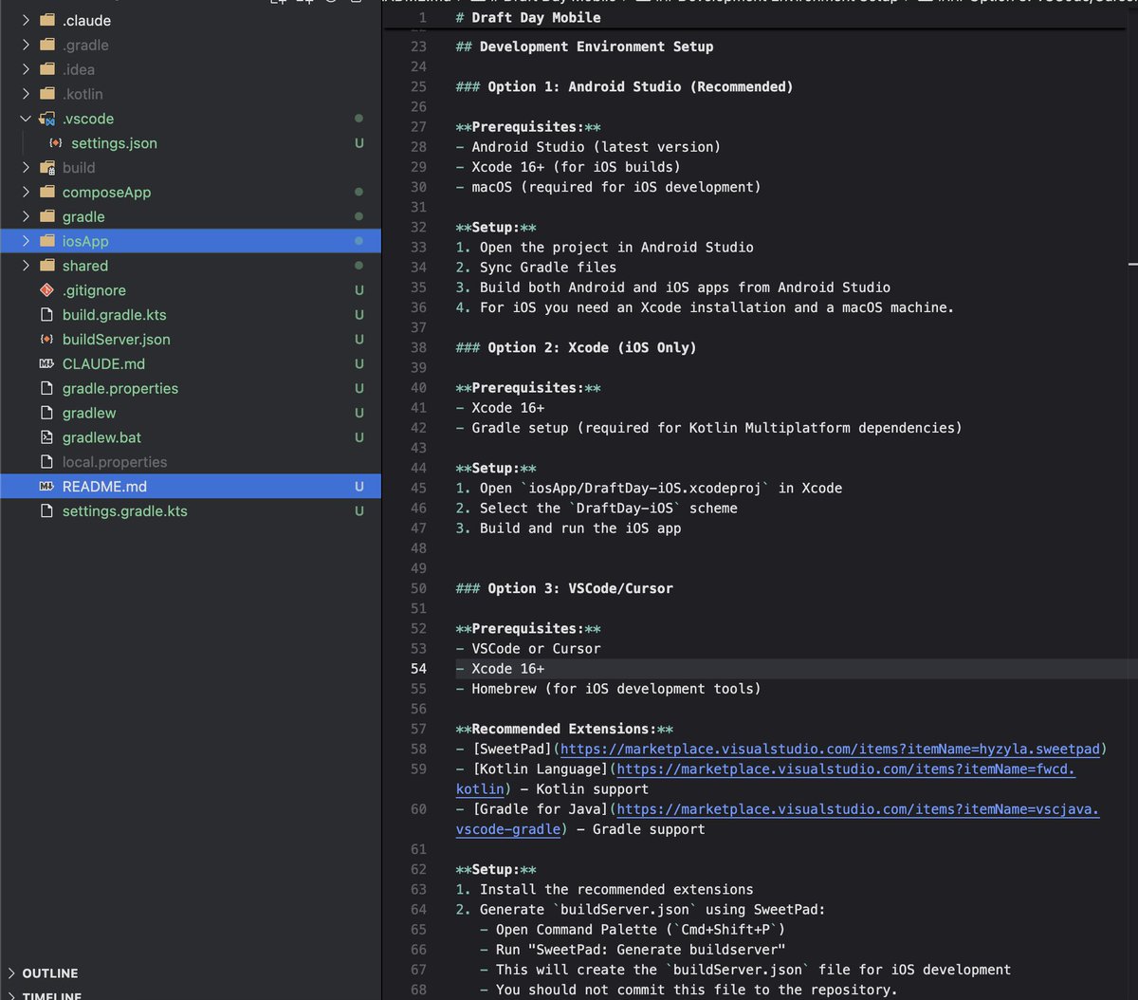Expand the gradle folder chevron
This screenshot has height=1000, width=1138.
coord(26,216)
